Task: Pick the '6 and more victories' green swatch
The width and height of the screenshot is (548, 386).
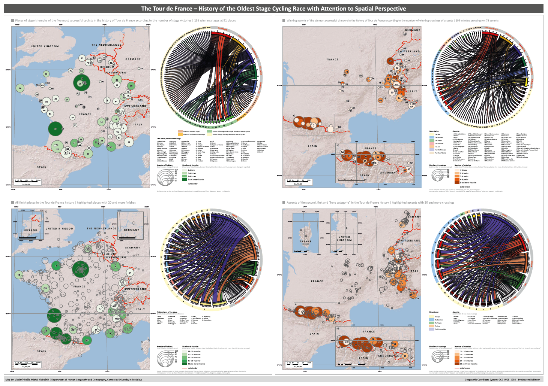Action: click(x=185, y=179)
